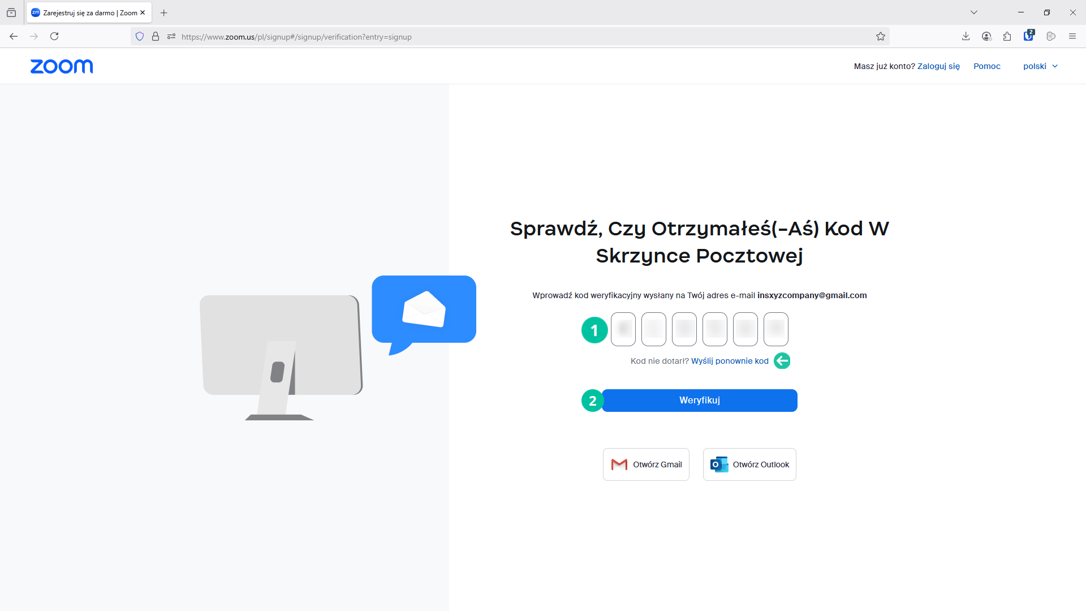Close the Zoom signup tab
The height and width of the screenshot is (611, 1086).
(143, 12)
